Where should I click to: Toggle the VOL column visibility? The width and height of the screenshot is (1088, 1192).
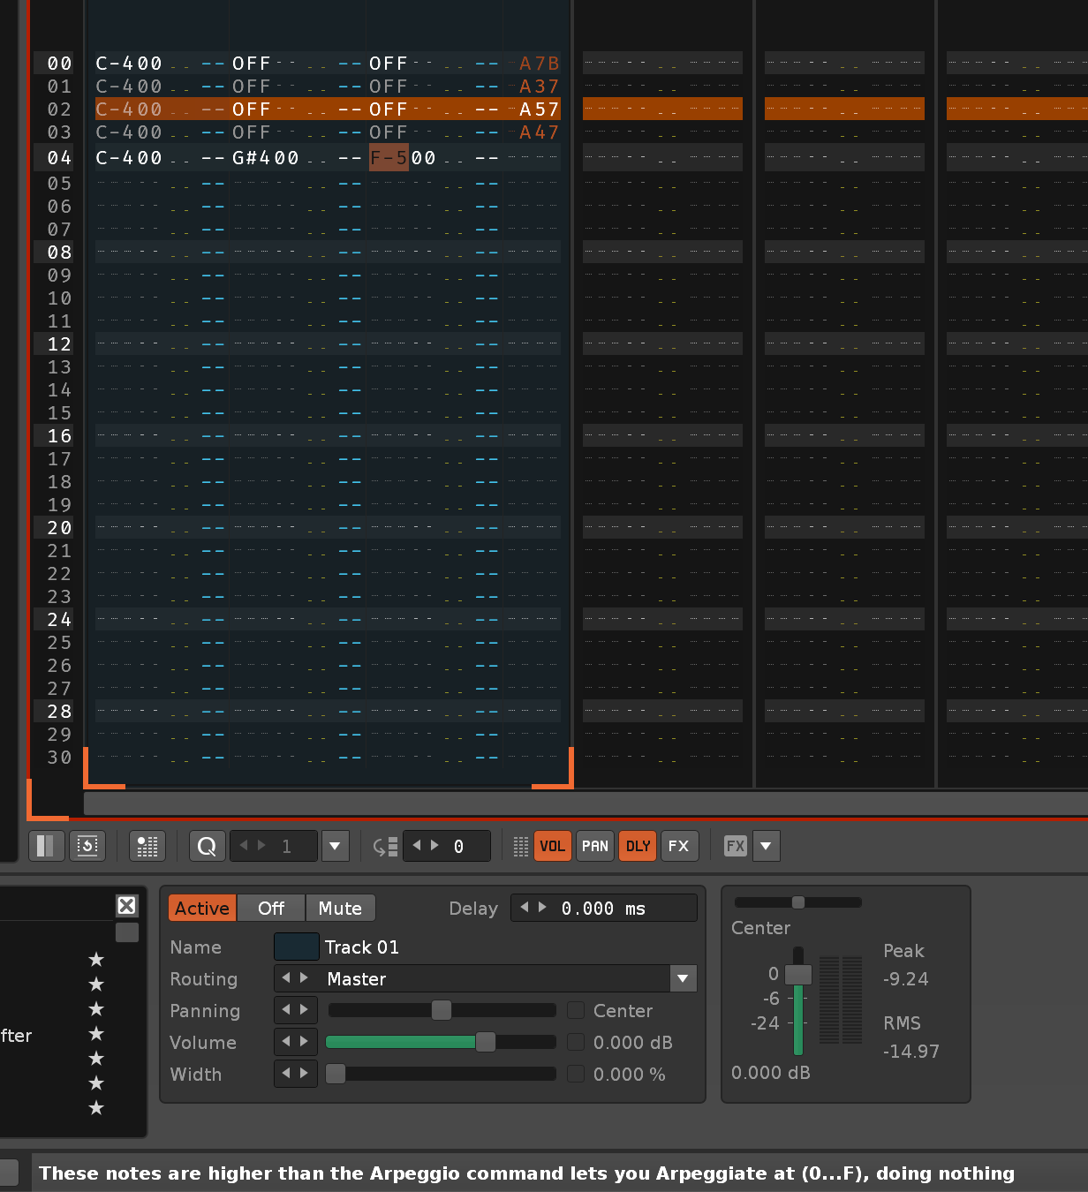pos(552,846)
